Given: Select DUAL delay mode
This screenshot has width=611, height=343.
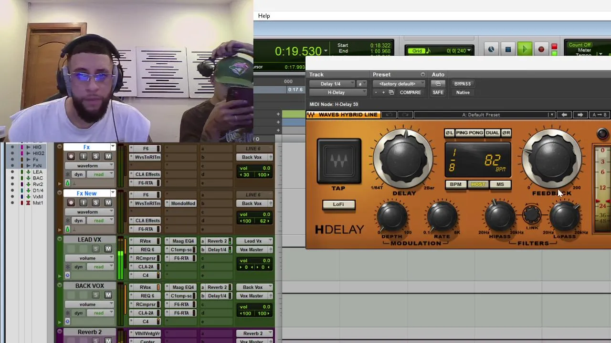Looking at the screenshot, I should [492, 133].
